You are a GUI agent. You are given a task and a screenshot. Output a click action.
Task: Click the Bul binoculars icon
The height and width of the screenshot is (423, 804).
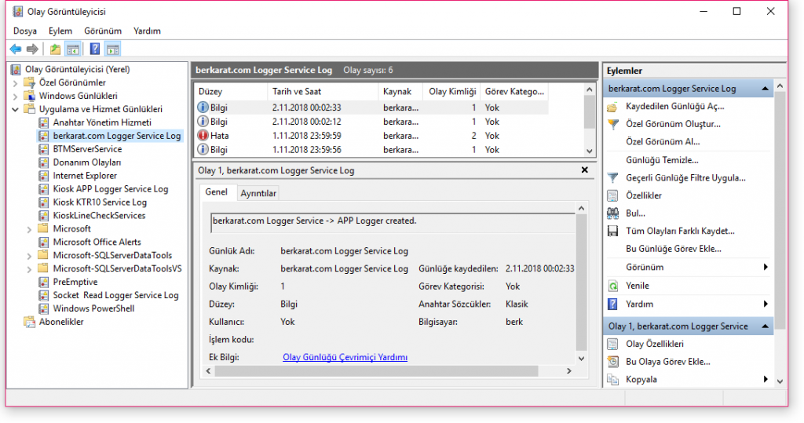(612, 213)
